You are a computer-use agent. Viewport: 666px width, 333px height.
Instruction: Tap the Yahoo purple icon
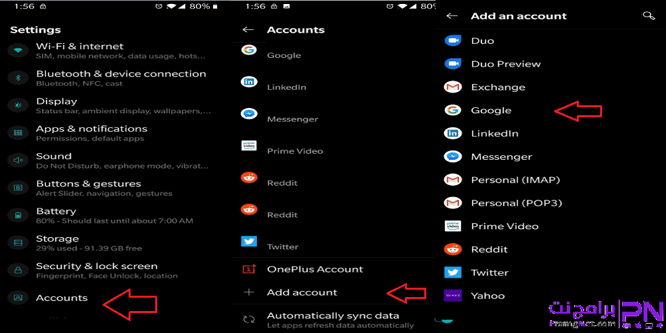click(453, 296)
